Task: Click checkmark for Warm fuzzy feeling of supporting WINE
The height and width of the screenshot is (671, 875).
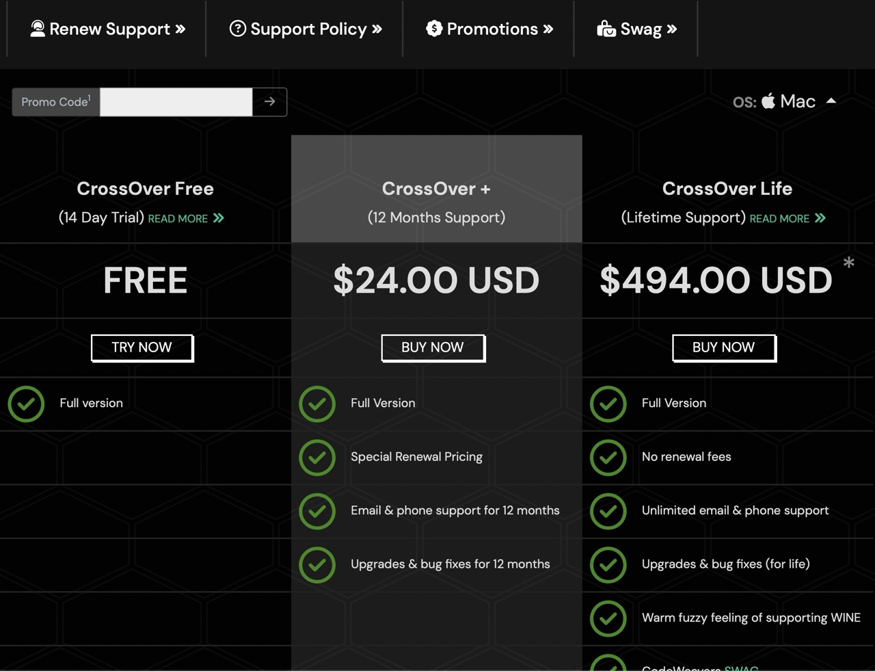Action: [x=608, y=618]
